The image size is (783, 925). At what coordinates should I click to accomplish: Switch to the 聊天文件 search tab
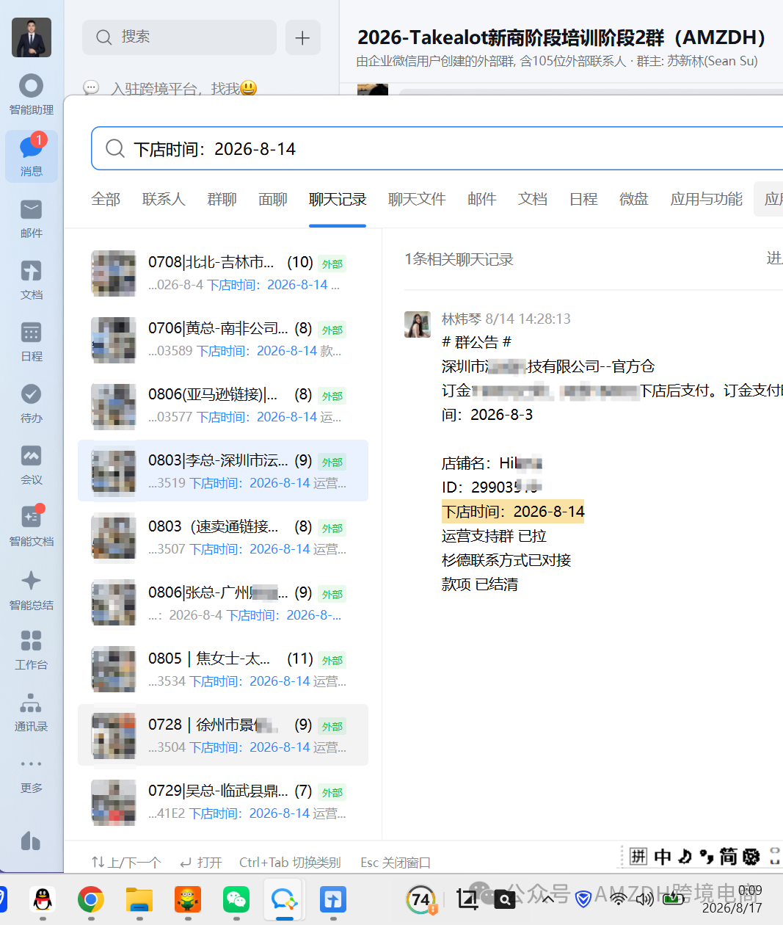click(x=417, y=199)
